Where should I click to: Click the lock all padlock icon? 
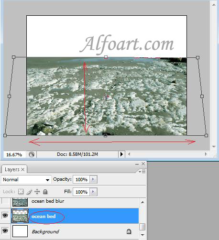[x=45, y=191]
